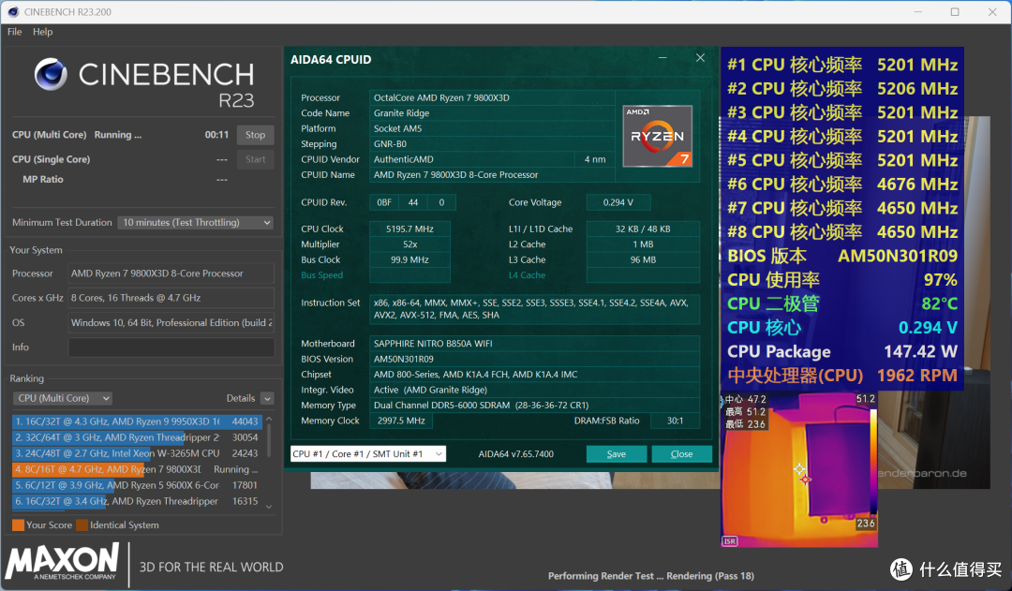1012x591 pixels.
Task: Click the L3 Cache 96 MB value
Action: coord(643,260)
